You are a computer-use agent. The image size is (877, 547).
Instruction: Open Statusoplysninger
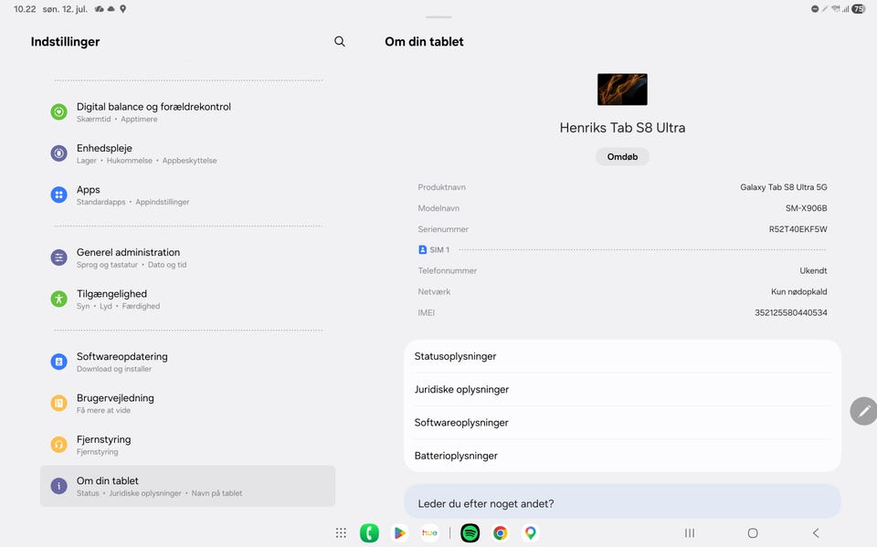(622, 356)
